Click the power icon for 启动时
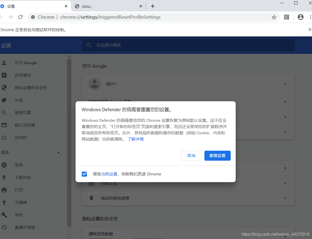 [x=4, y=137]
